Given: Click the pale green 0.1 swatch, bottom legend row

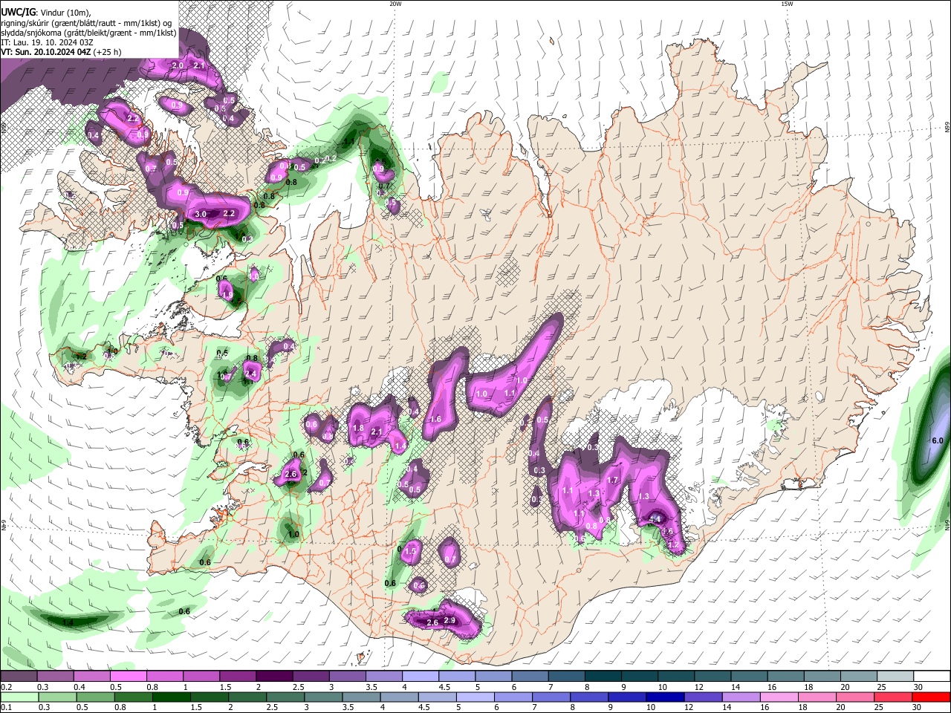Looking at the screenshot, I should click(x=19, y=697).
